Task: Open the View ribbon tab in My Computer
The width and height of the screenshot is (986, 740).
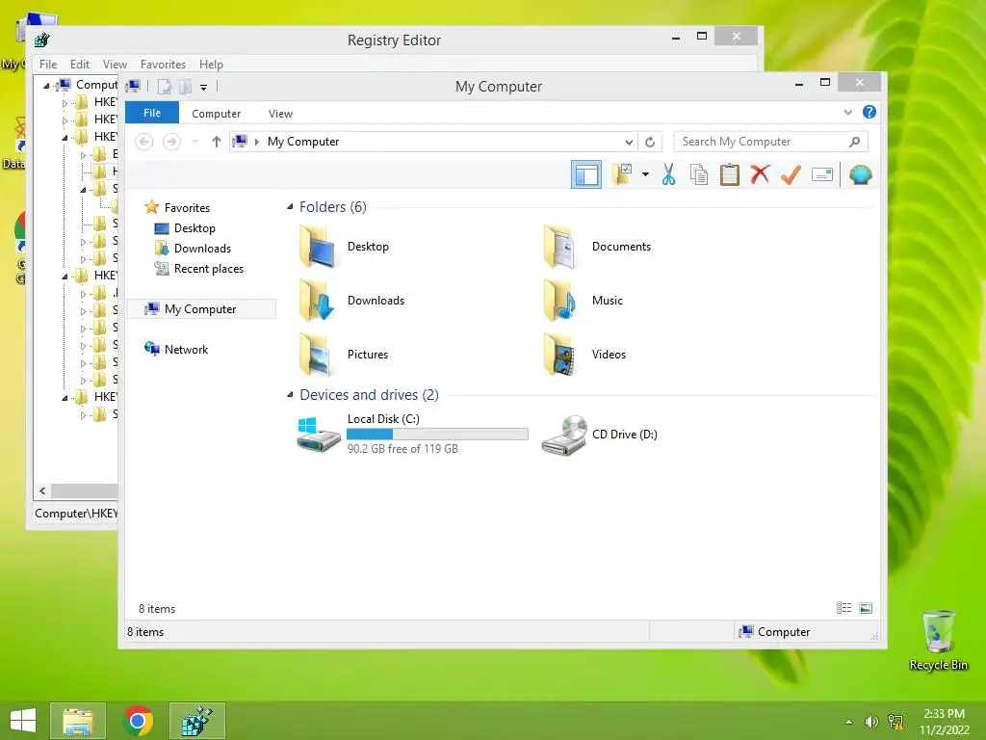Action: pos(280,114)
